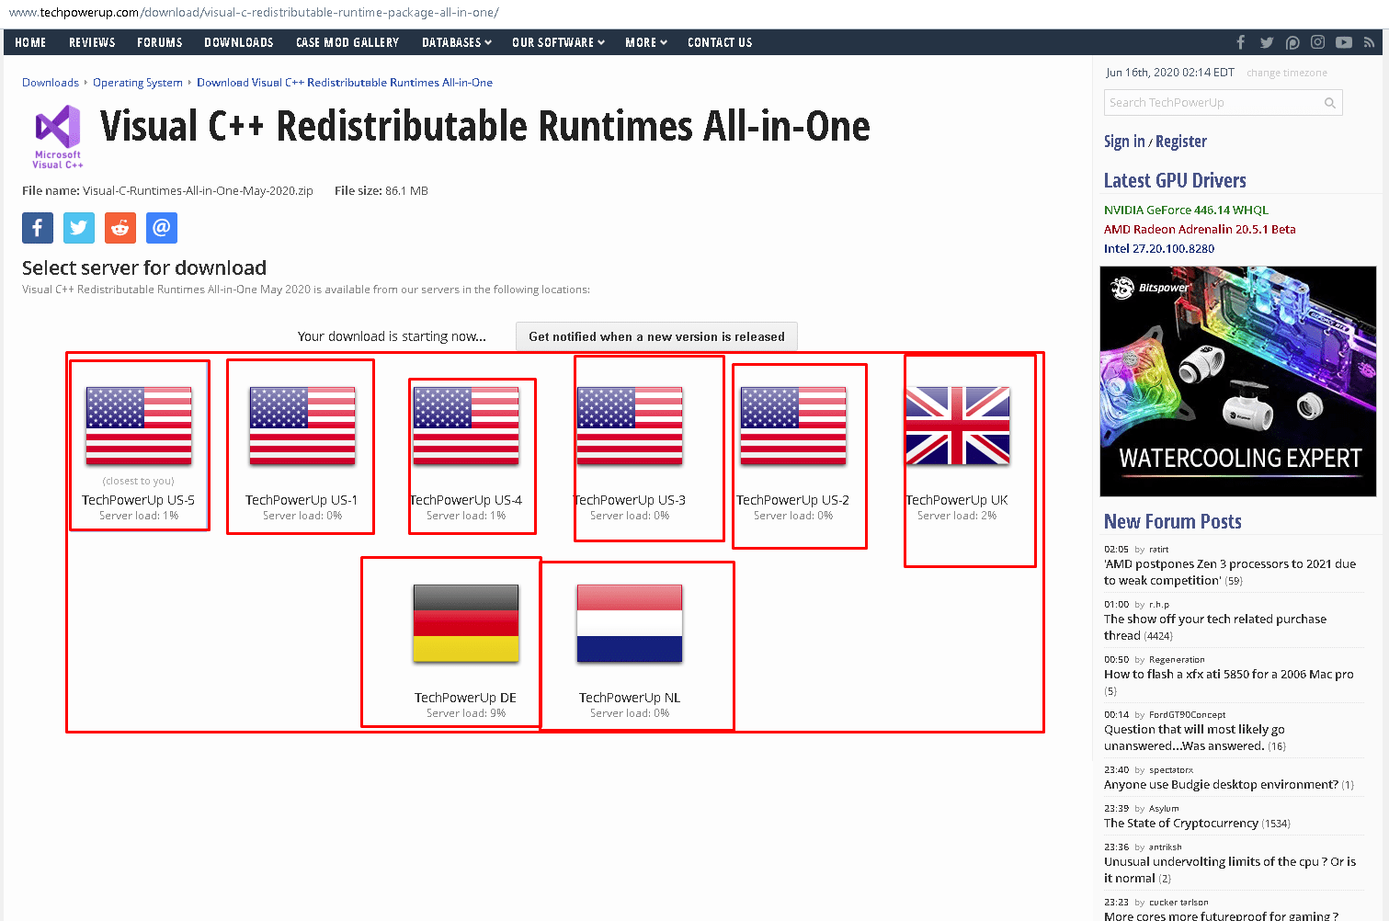
Task: Expand the Databases menu
Action: 457,42
